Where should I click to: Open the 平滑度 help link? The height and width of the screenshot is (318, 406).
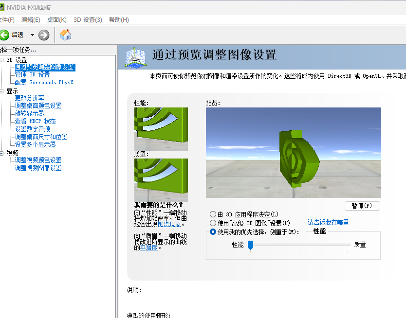[148, 247]
